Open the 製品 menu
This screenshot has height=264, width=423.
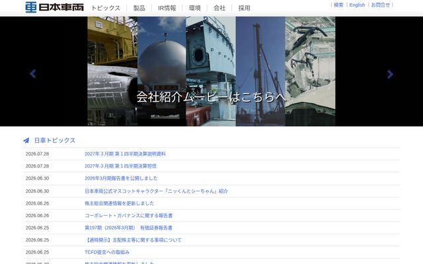point(139,8)
